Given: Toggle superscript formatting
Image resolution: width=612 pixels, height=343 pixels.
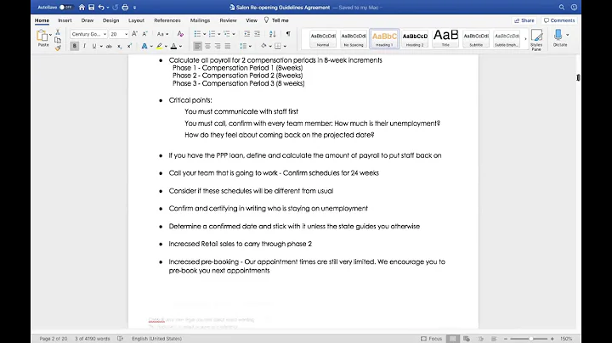Looking at the screenshot, I should [x=129, y=46].
